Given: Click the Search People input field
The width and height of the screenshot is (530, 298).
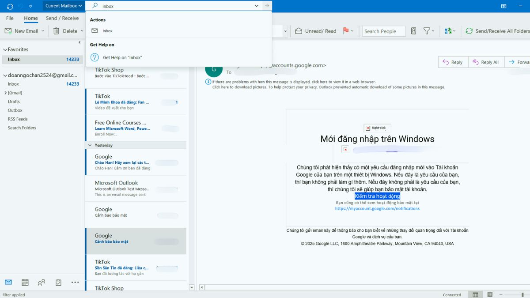Looking at the screenshot, I should 383,31.
